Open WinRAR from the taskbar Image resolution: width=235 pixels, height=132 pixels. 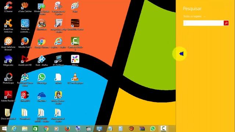(142, 129)
